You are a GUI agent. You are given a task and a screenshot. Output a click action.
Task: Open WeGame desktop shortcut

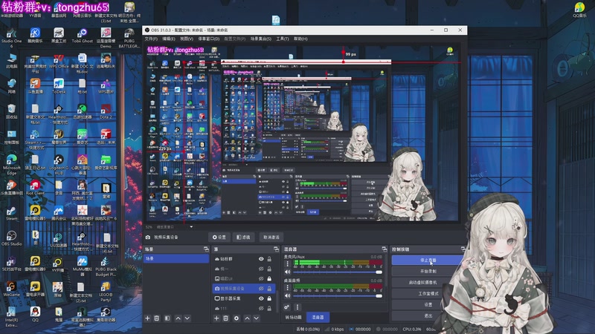pyautogui.click(x=11, y=289)
